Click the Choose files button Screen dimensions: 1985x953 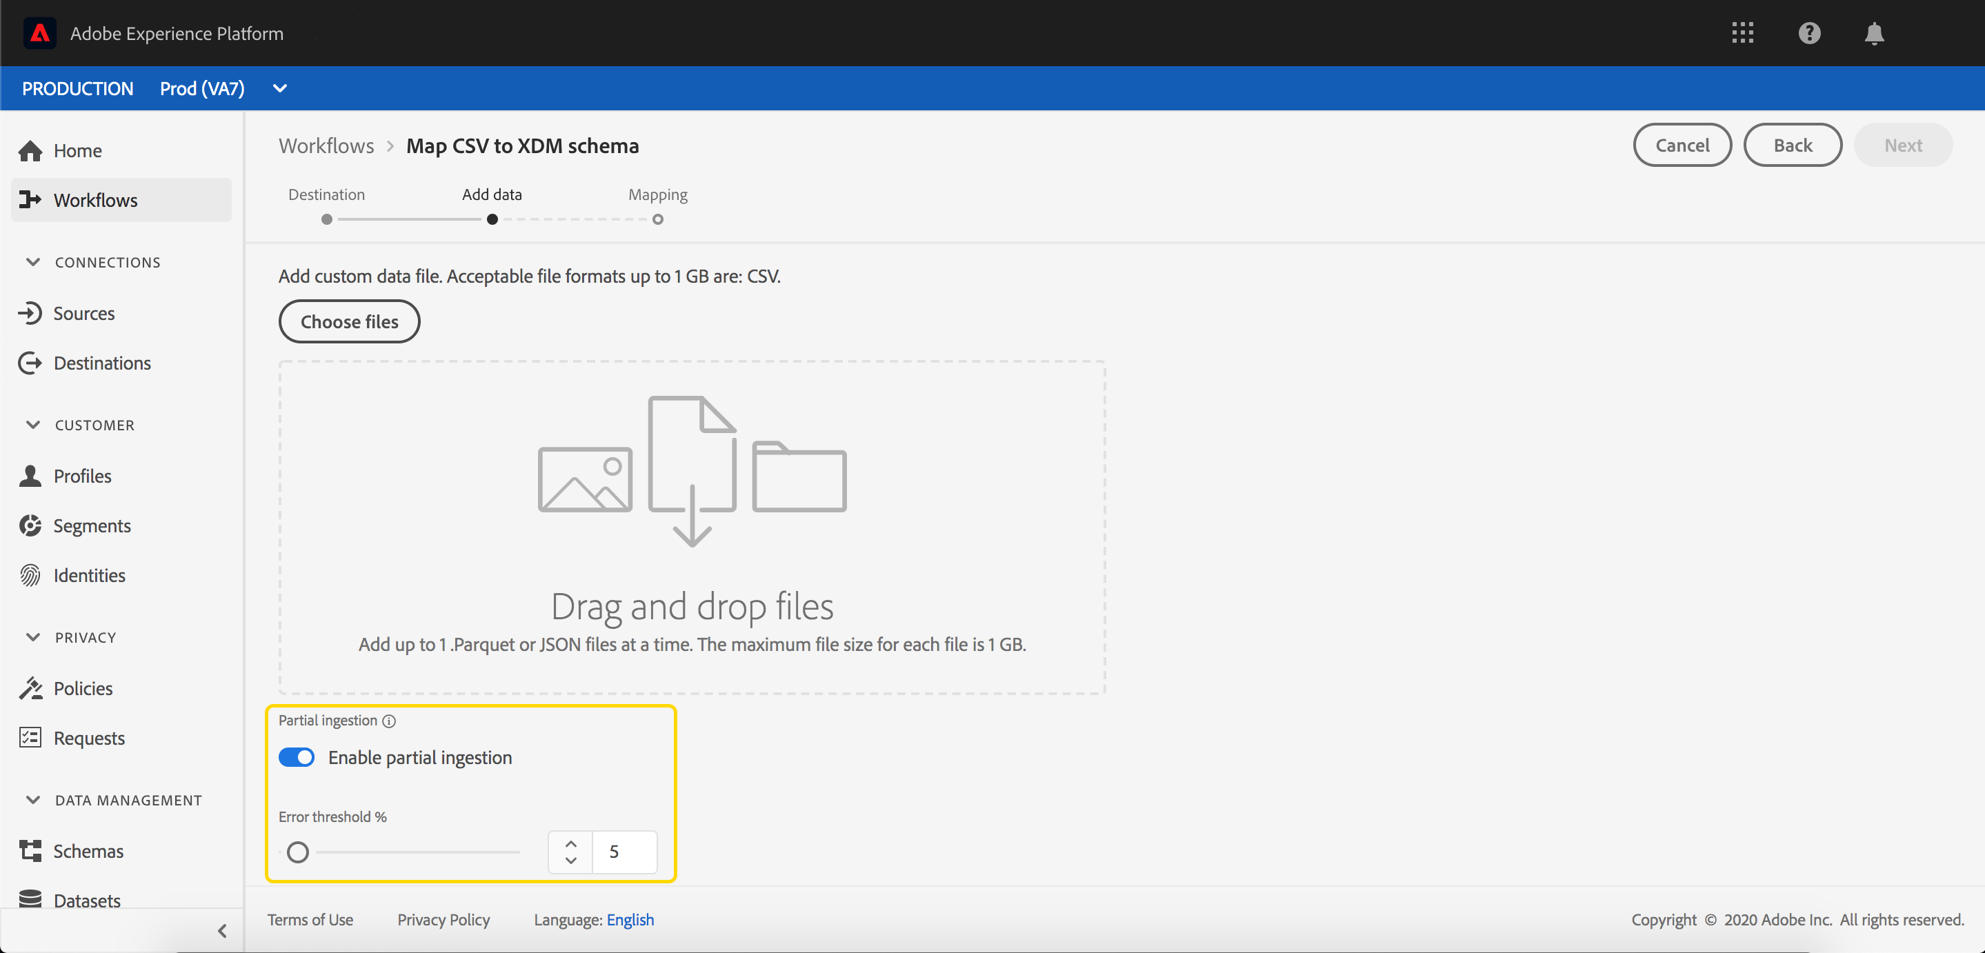(x=349, y=321)
